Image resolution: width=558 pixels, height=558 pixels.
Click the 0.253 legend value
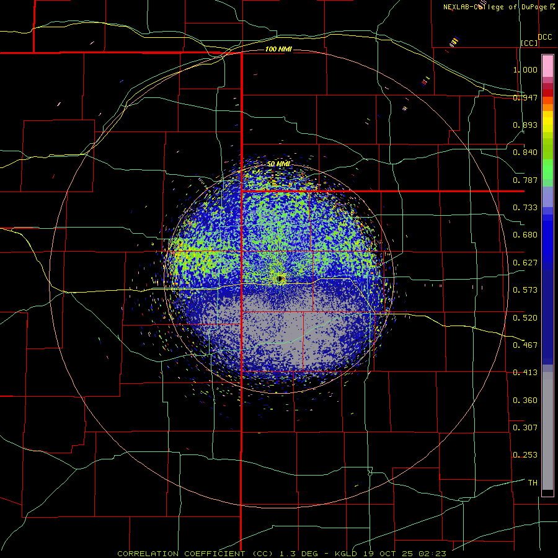[525, 455]
